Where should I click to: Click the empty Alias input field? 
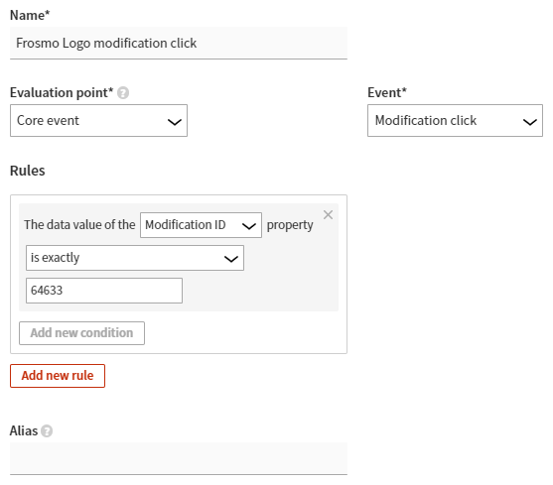point(179,458)
